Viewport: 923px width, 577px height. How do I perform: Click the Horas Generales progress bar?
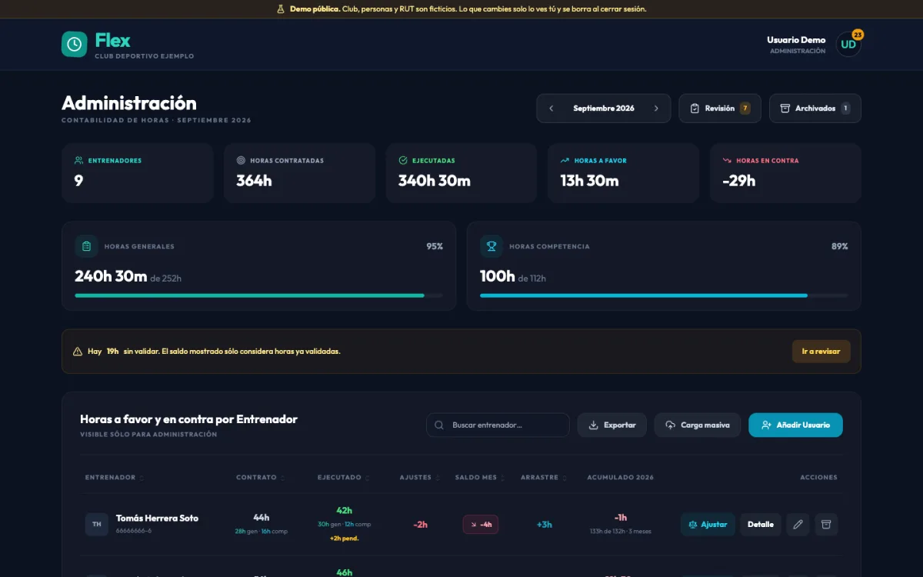(258, 295)
